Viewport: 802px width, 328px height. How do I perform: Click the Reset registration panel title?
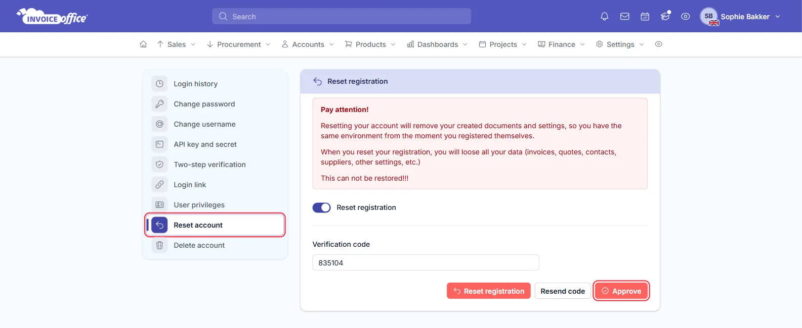[357, 81]
